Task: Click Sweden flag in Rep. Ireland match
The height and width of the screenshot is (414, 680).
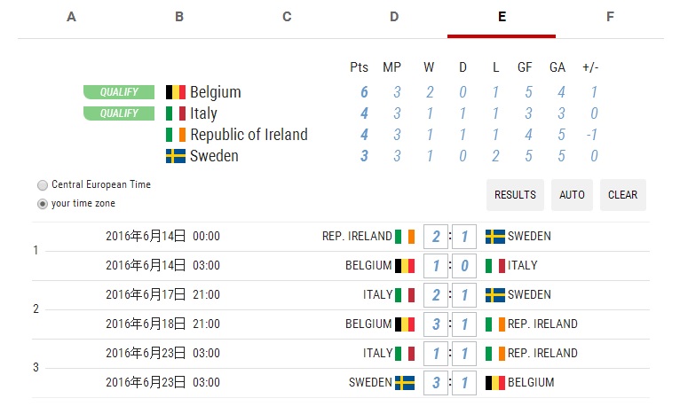Action: (495, 237)
